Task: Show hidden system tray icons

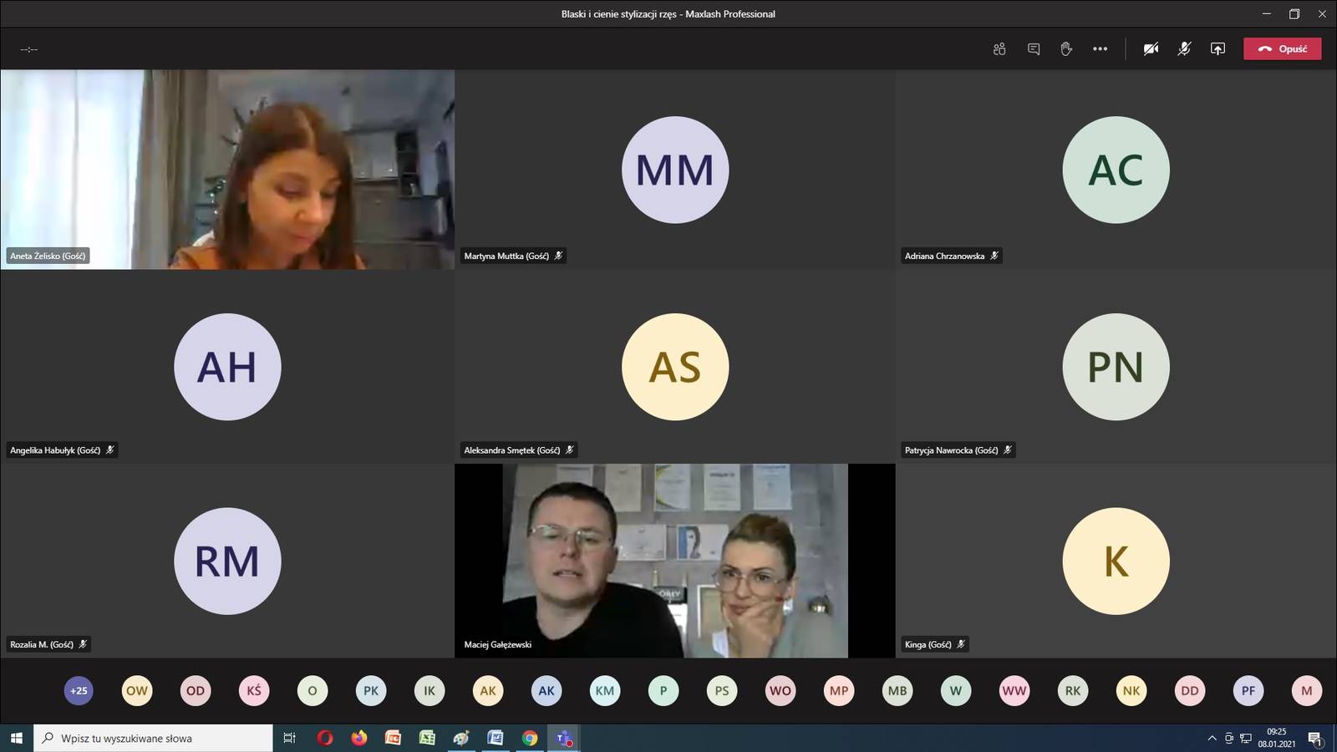Action: click(1212, 738)
